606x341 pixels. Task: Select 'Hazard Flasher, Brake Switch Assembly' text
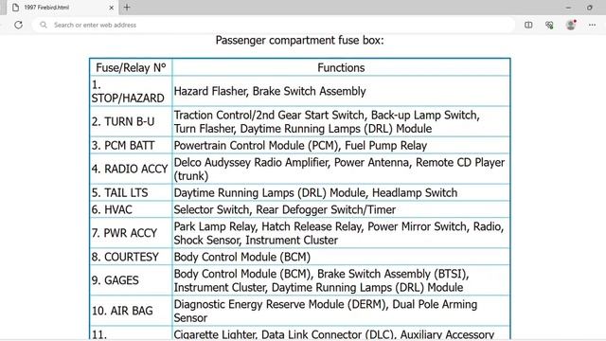tap(270, 91)
